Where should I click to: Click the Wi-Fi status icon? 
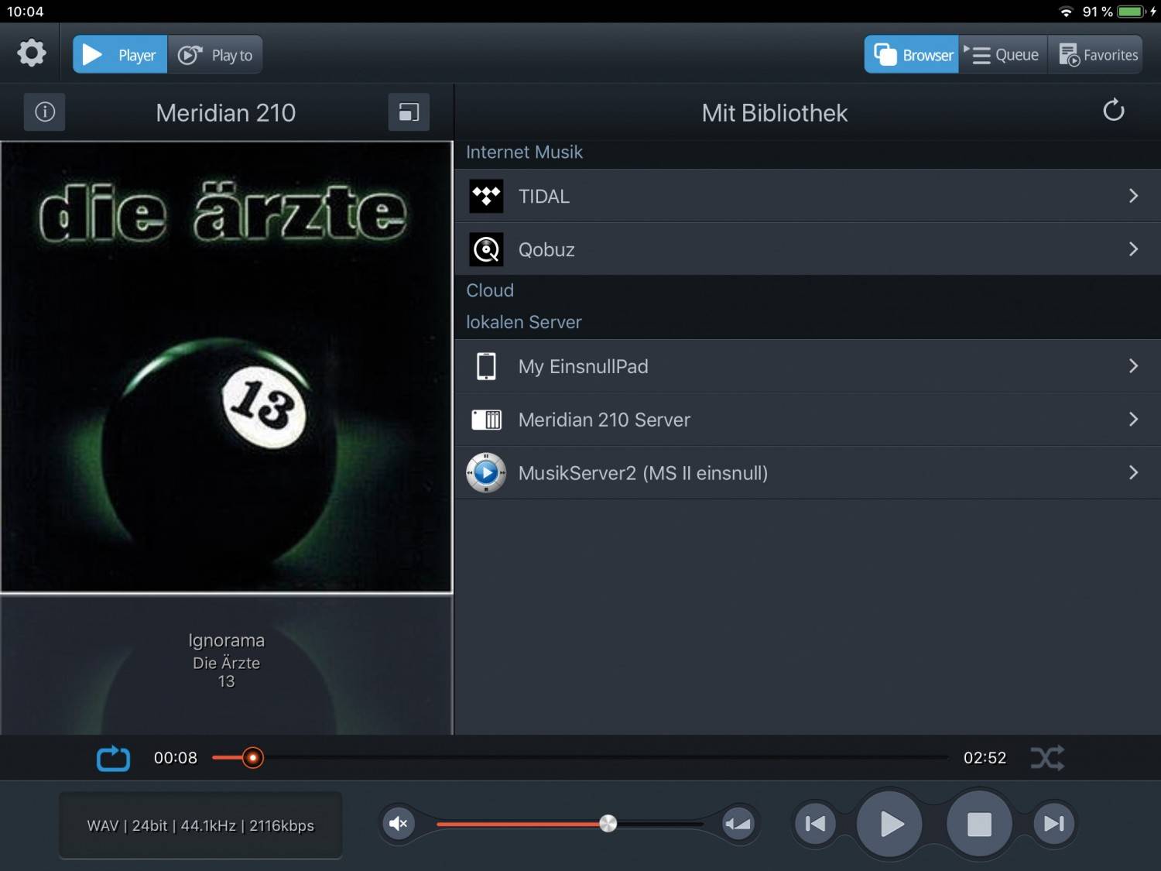1067,12
